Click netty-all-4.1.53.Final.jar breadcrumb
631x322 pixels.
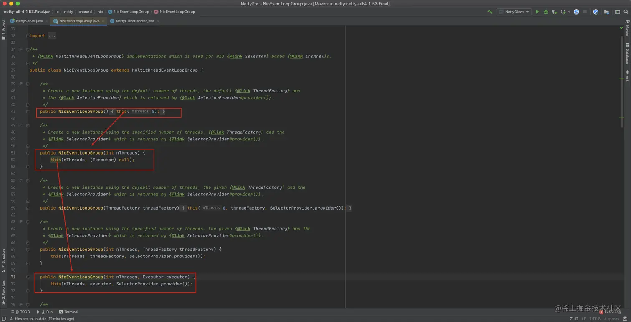point(27,12)
